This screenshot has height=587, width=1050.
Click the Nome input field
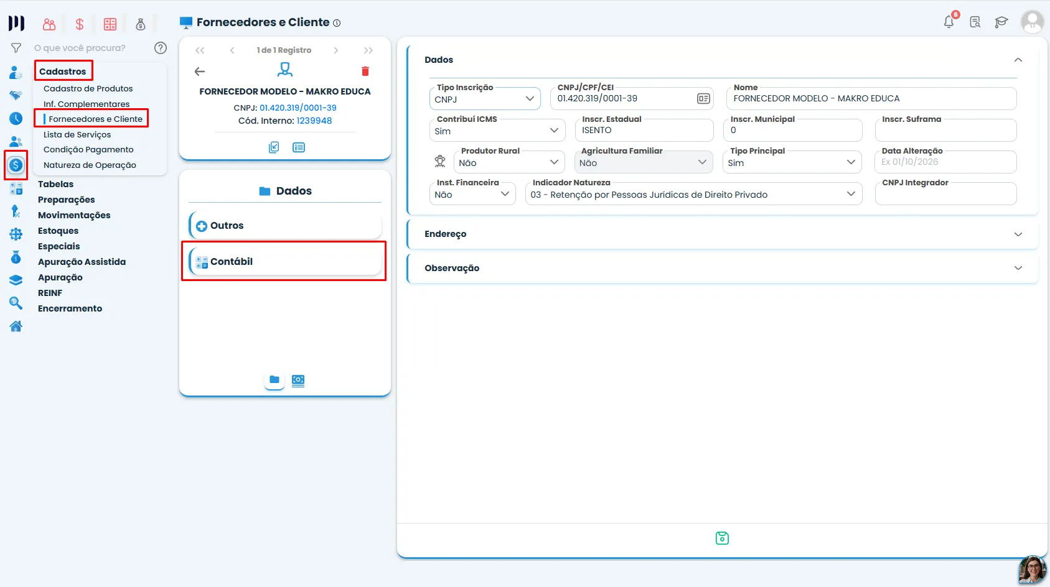(x=871, y=98)
